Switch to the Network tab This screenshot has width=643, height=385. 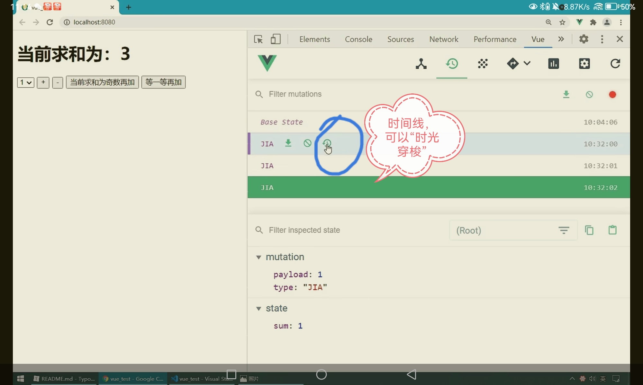pos(444,39)
